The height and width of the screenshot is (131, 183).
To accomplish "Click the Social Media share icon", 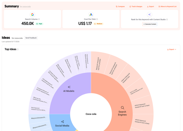I will coord(62,122).
